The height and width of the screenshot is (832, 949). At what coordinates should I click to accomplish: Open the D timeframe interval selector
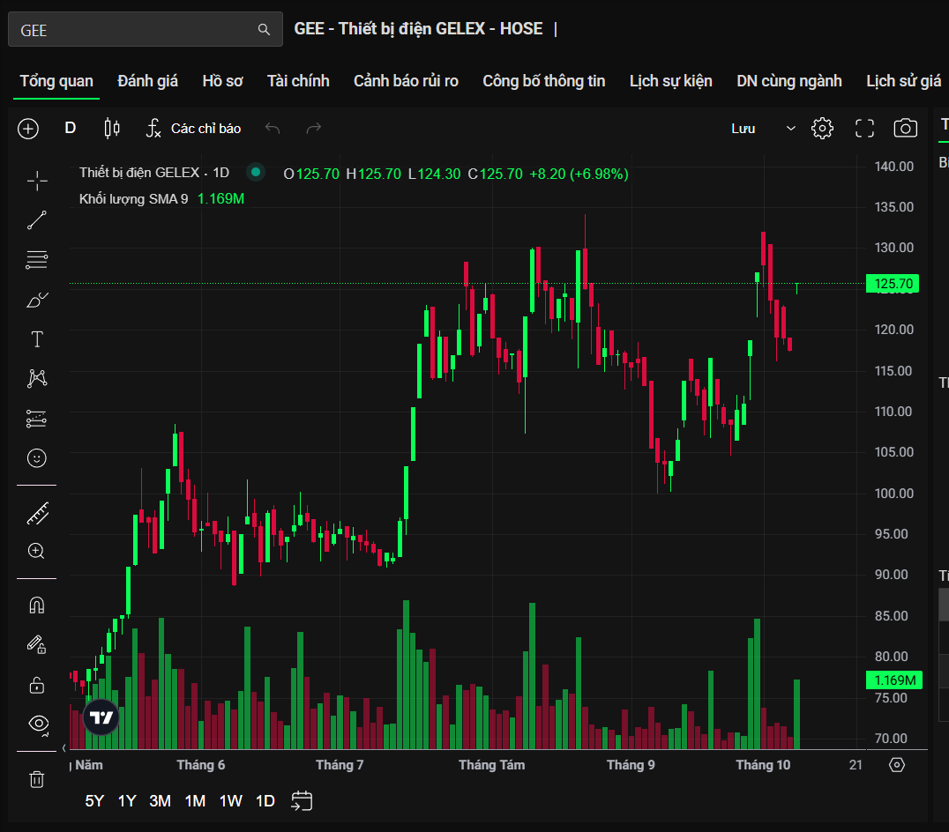71,129
